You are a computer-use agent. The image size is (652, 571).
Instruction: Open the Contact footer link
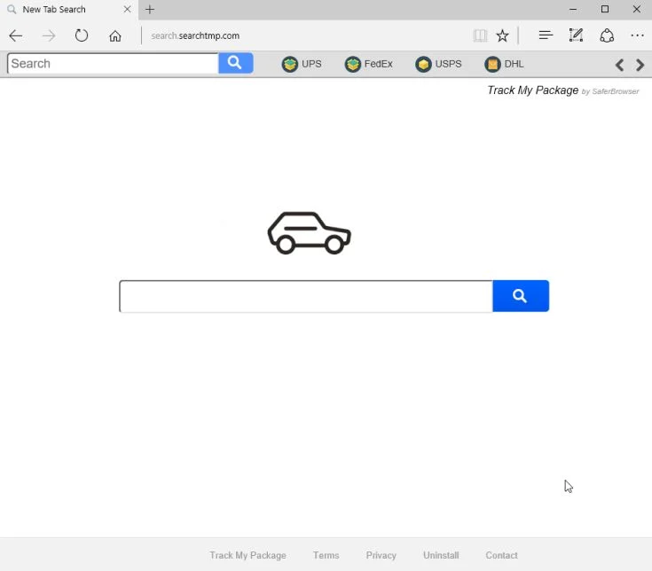pos(501,555)
